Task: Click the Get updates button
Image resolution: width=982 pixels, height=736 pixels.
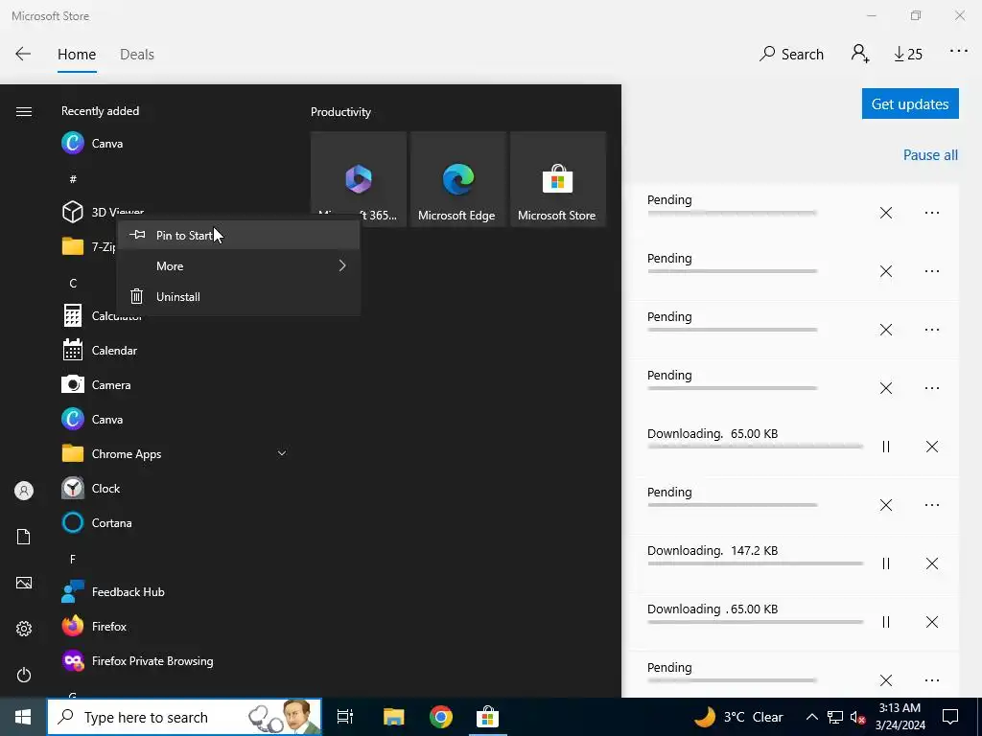Action: coord(910,103)
